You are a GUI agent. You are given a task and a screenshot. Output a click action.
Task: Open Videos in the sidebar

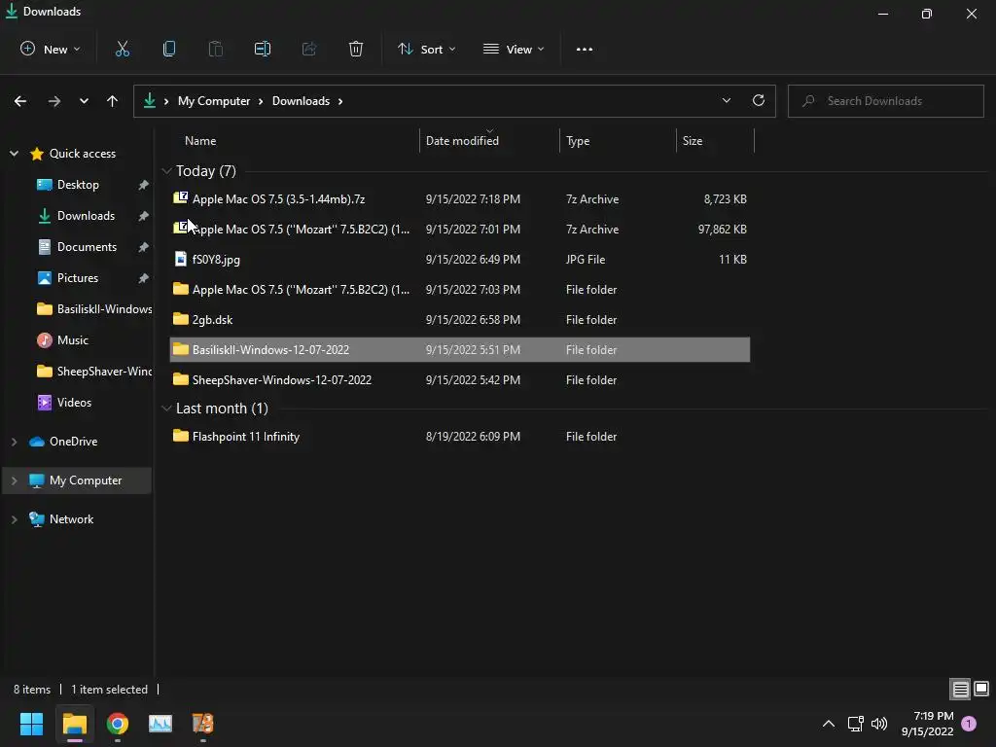[x=74, y=402]
